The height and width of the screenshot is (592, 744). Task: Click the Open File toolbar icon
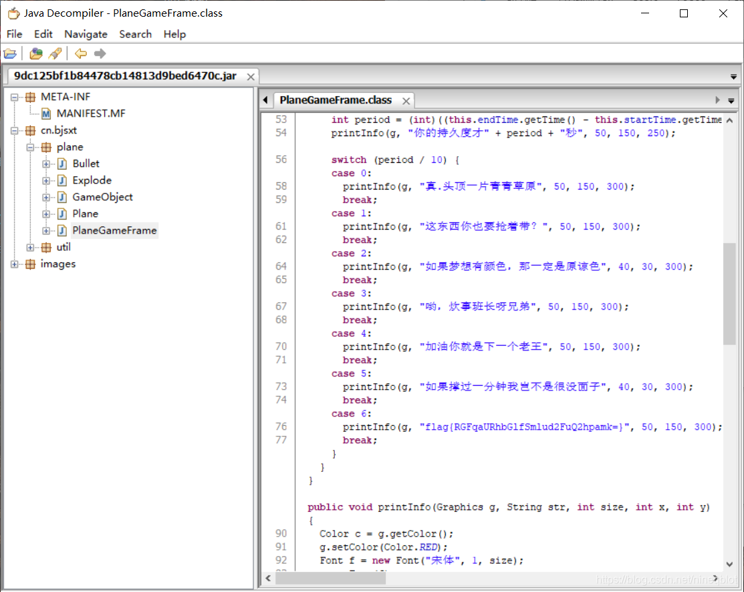(10, 53)
